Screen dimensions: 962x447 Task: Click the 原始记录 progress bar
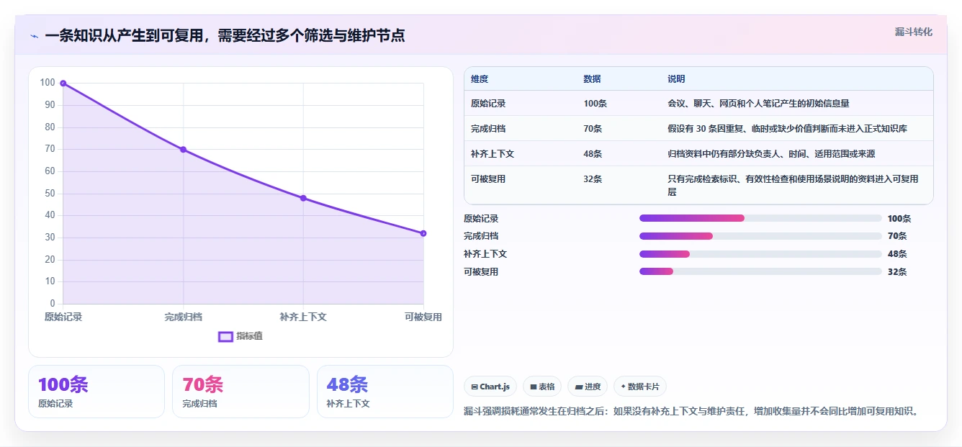pyautogui.click(x=760, y=218)
